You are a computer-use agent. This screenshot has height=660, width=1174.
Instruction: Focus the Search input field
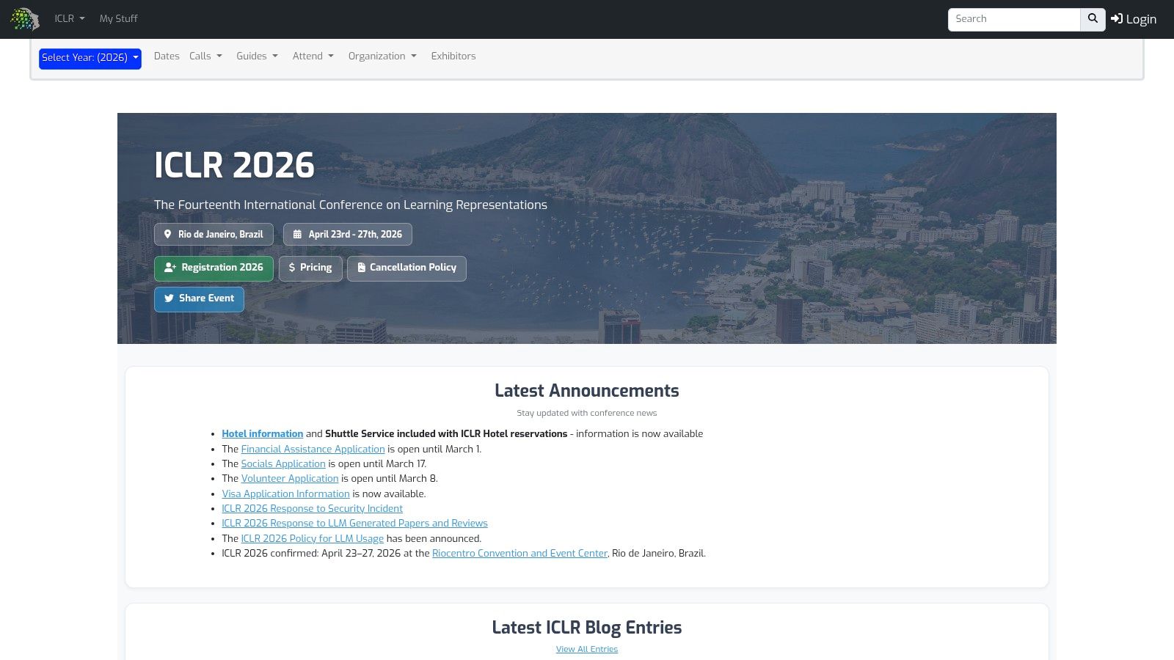point(1014,19)
